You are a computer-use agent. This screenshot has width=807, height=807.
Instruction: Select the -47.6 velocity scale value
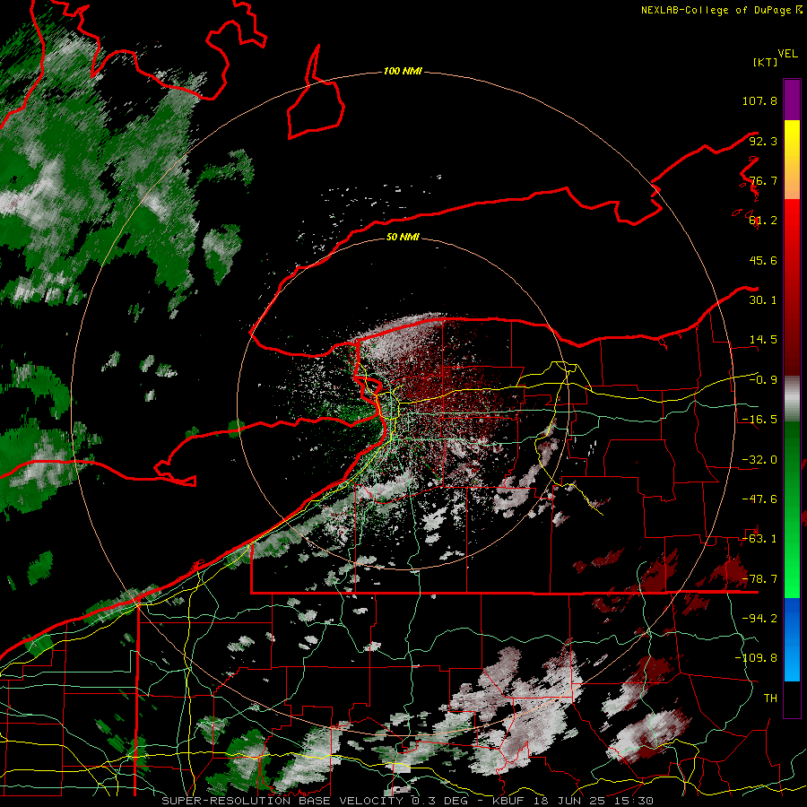click(x=759, y=499)
